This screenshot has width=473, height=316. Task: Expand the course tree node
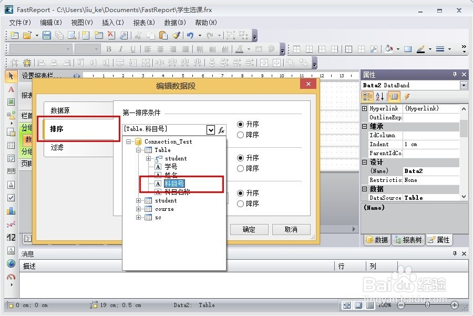(138, 209)
